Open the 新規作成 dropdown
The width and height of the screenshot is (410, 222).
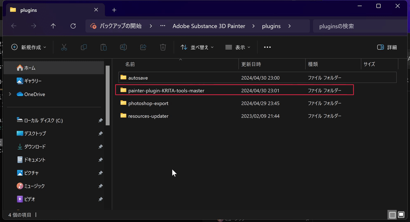[29, 47]
